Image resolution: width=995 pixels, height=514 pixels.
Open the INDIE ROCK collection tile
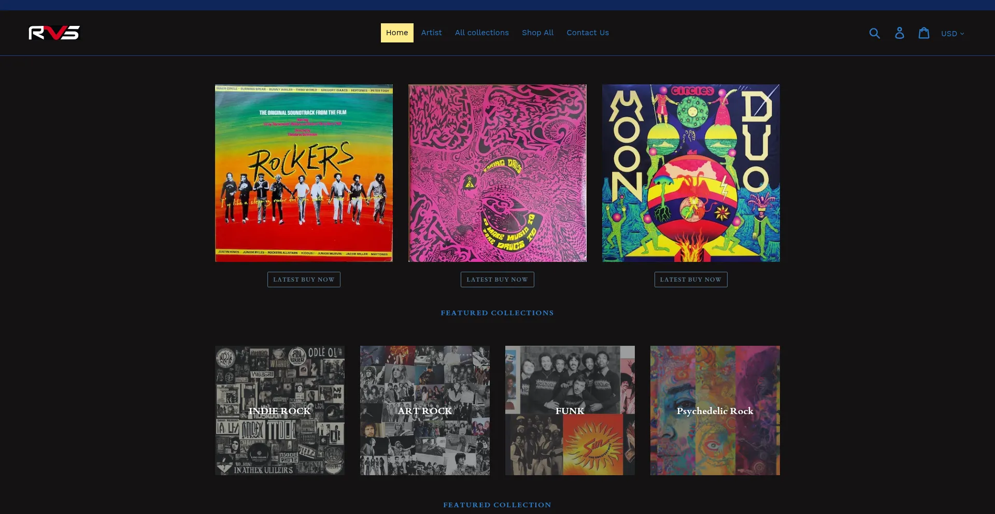[280, 410]
